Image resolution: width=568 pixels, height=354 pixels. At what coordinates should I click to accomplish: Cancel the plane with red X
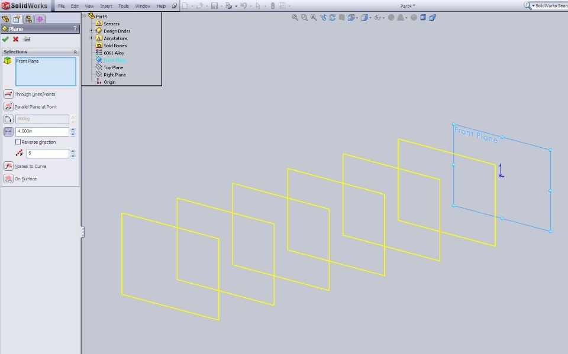pyautogui.click(x=15, y=39)
